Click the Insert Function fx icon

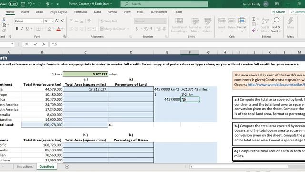point(44,44)
